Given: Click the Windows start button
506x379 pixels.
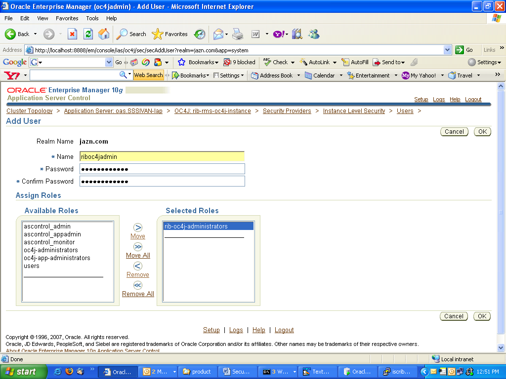Looking at the screenshot, I should (23, 372).
